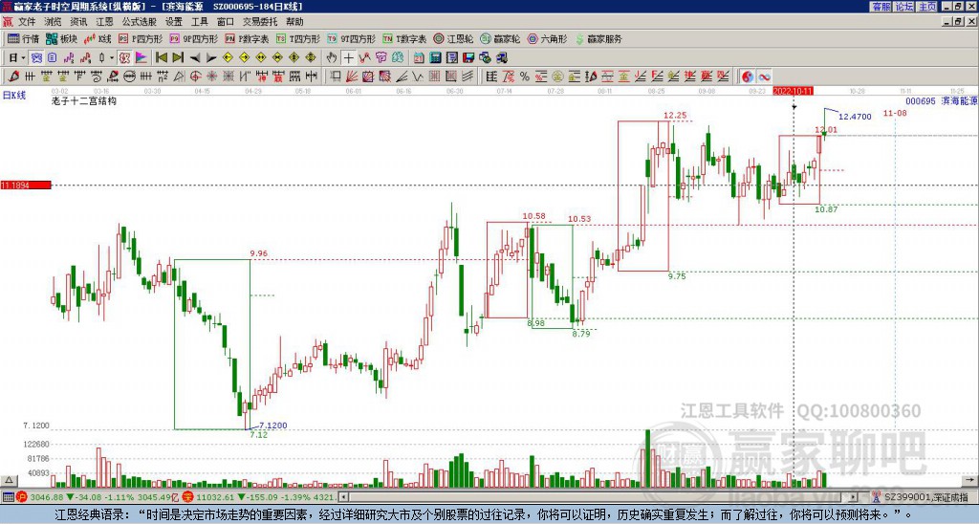Open the calculator icon in toolbar
The image size is (979, 524).
pyautogui.click(x=435, y=58)
